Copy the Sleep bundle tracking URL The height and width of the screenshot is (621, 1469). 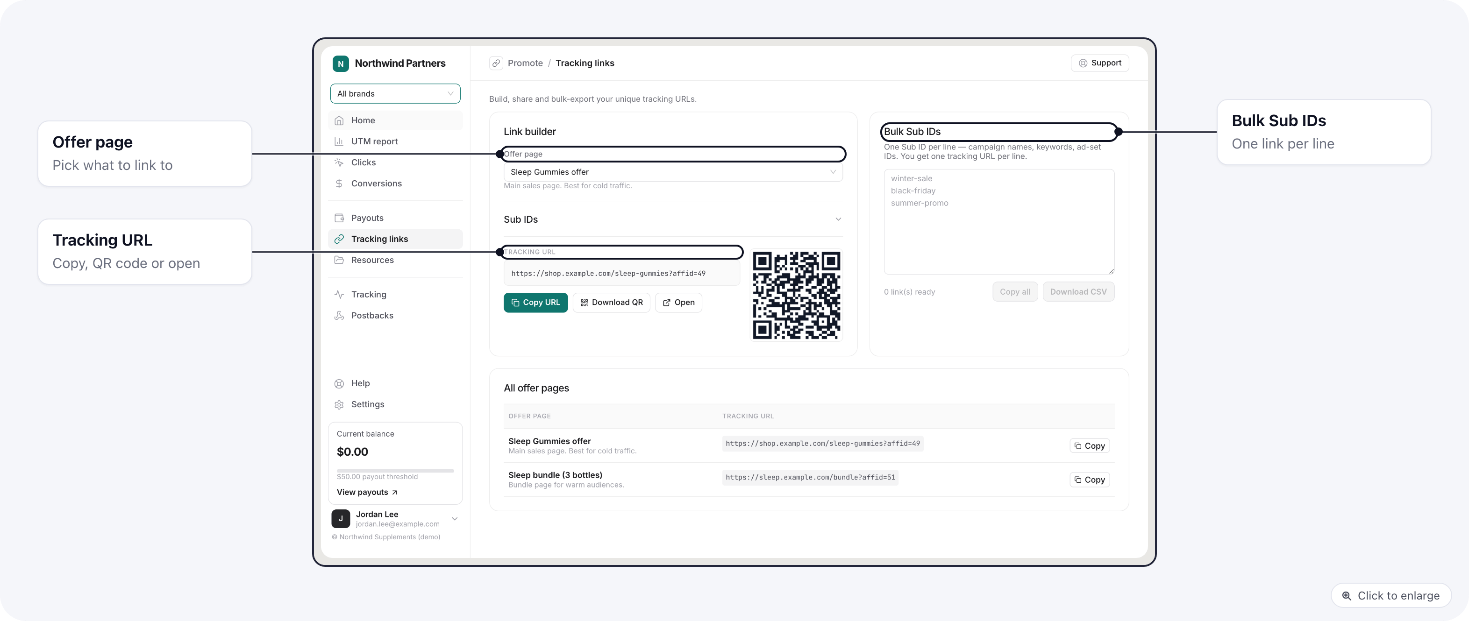1089,480
